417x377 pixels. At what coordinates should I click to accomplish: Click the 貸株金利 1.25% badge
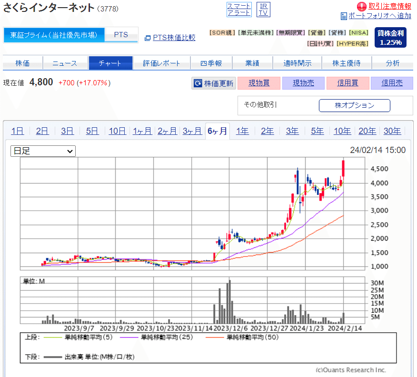point(390,38)
